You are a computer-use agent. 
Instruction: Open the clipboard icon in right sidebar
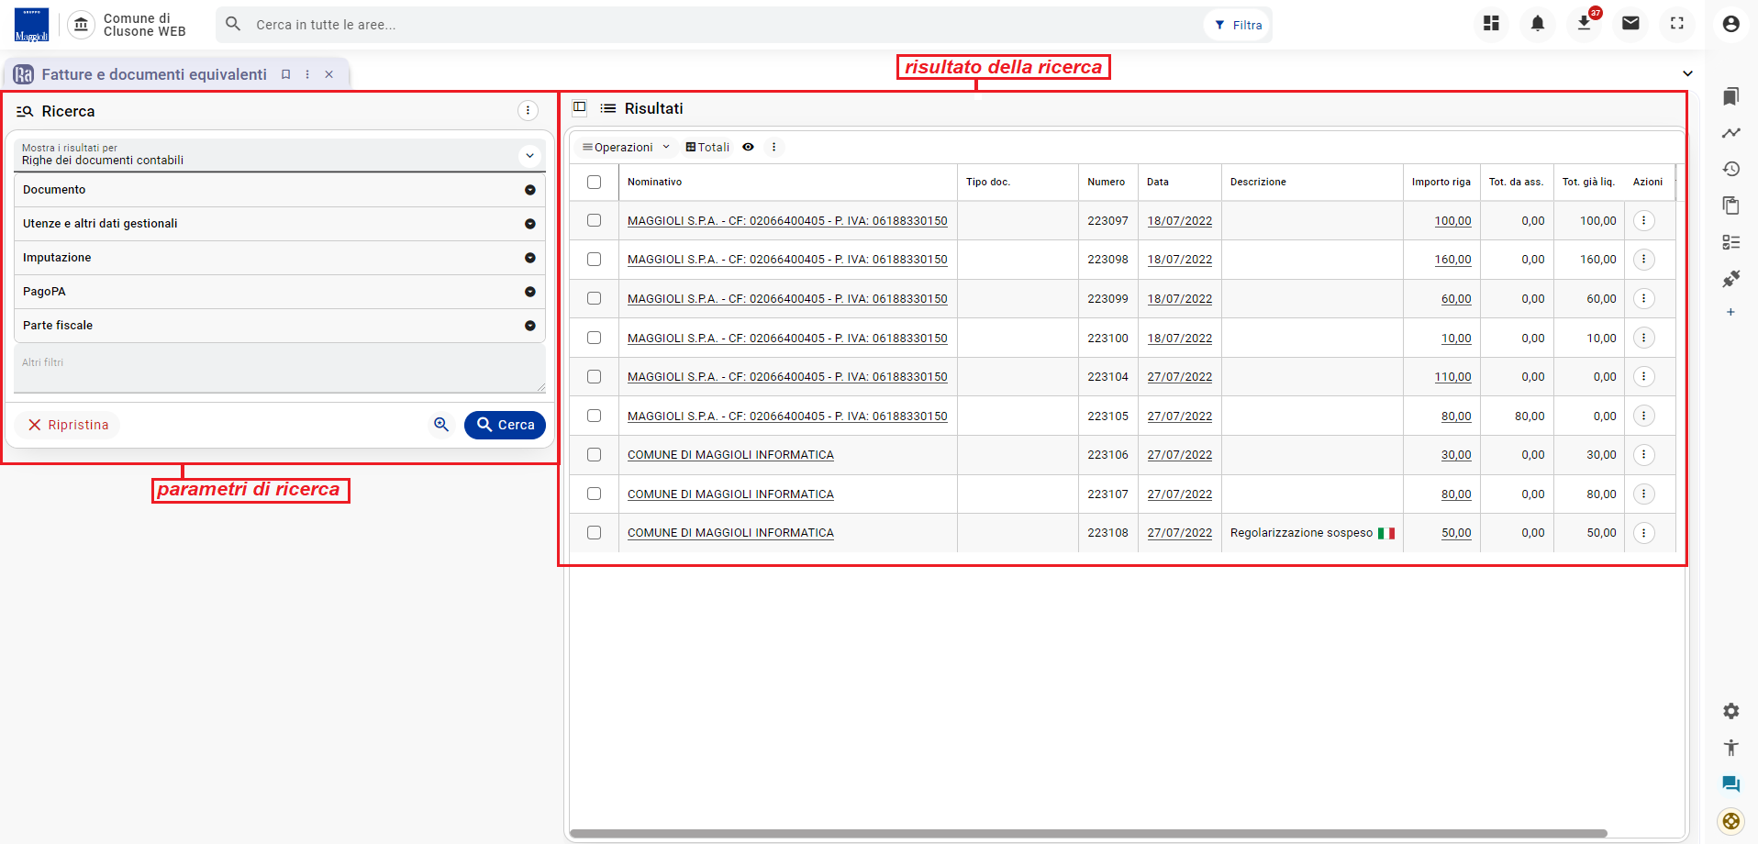click(1730, 205)
